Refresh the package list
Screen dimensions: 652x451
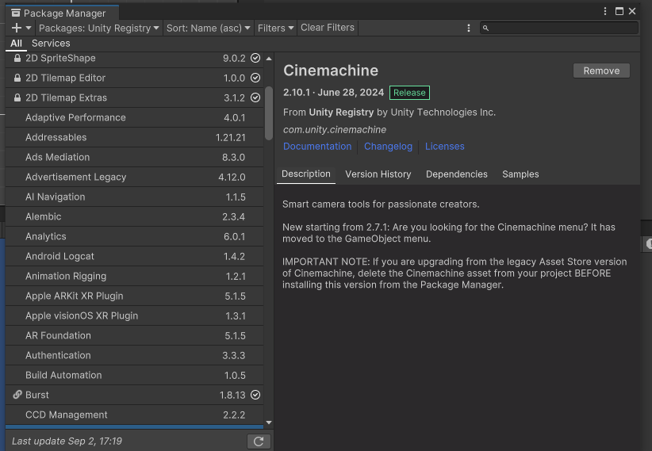(259, 441)
